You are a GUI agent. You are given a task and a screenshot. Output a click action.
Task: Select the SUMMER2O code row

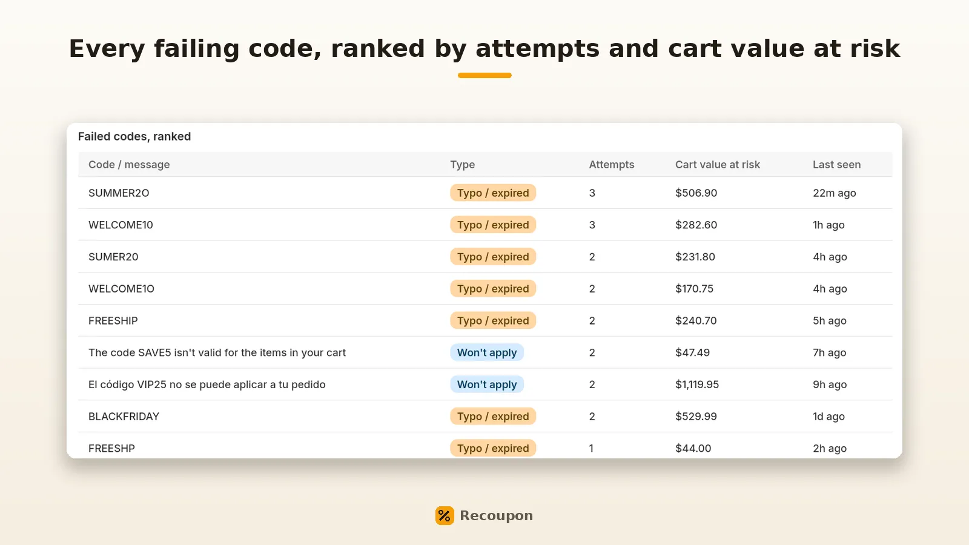coord(485,193)
